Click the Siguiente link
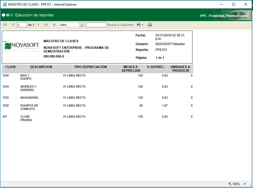The height and width of the screenshot is (188, 253). coord(127,25)
